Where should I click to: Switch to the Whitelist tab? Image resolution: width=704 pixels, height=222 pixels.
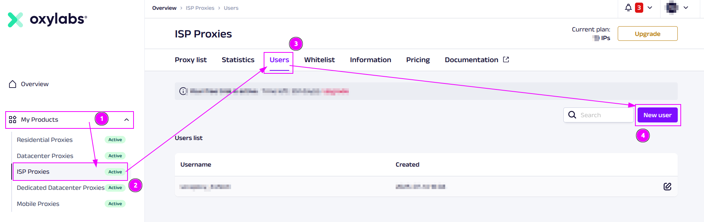pyautogui.click(x=319, y=60)
